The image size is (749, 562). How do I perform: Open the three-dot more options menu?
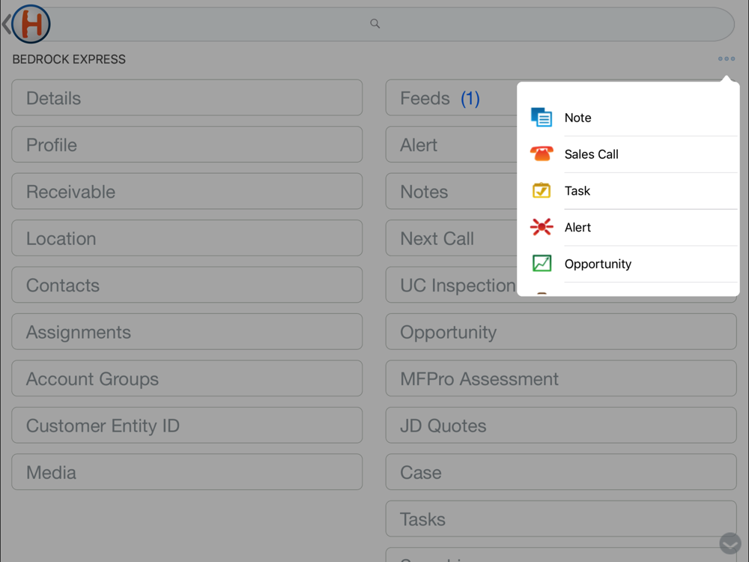click(726, 58)
